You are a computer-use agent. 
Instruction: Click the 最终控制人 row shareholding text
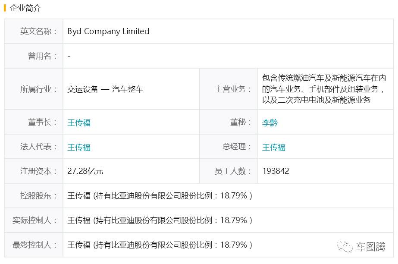tap(160, 245)
